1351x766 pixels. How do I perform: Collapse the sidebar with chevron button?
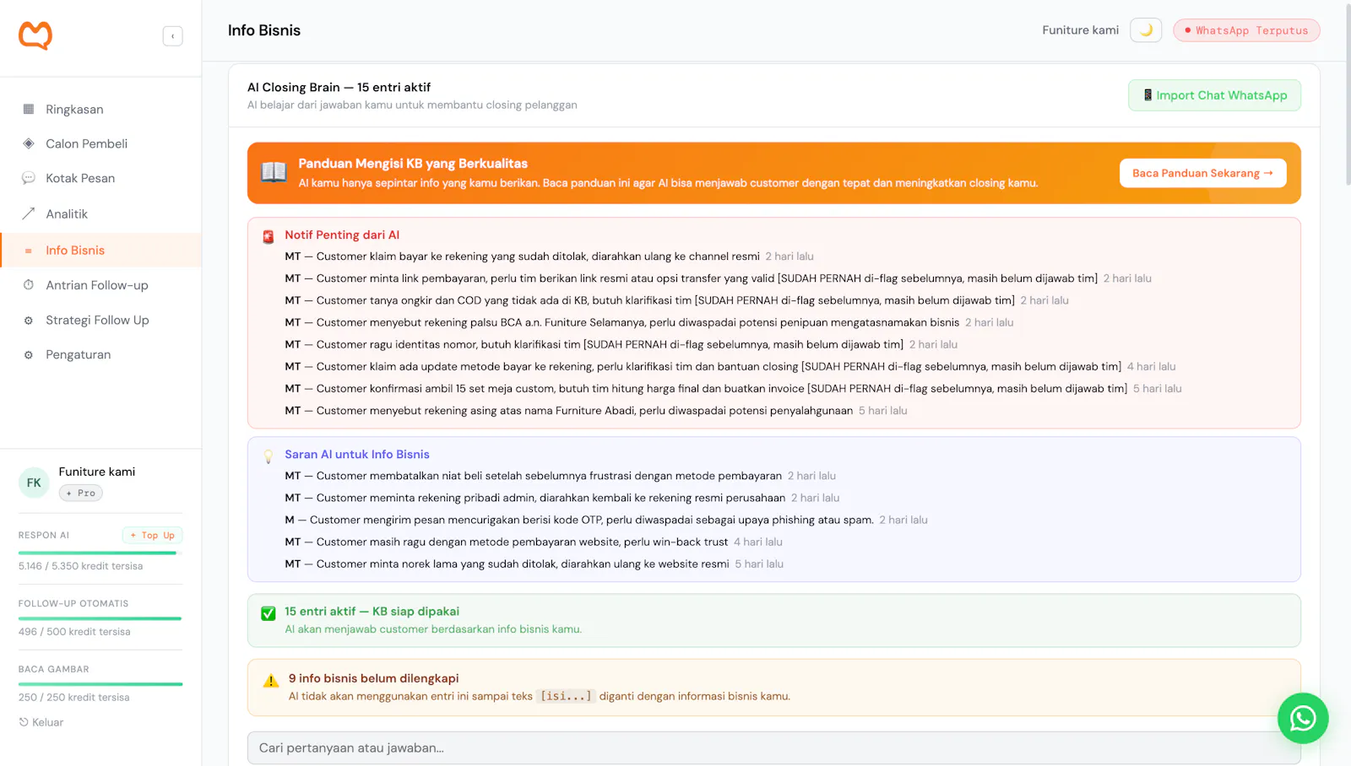tap(172, 36)
